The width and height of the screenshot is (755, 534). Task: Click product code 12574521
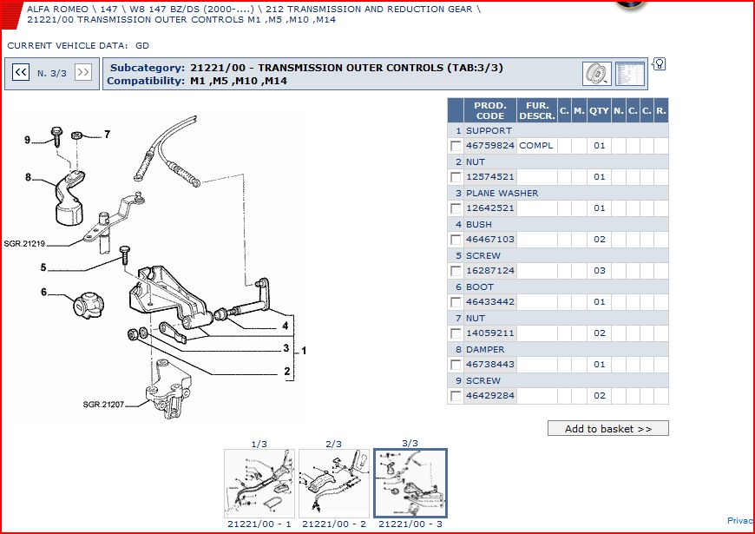[490, 177]
